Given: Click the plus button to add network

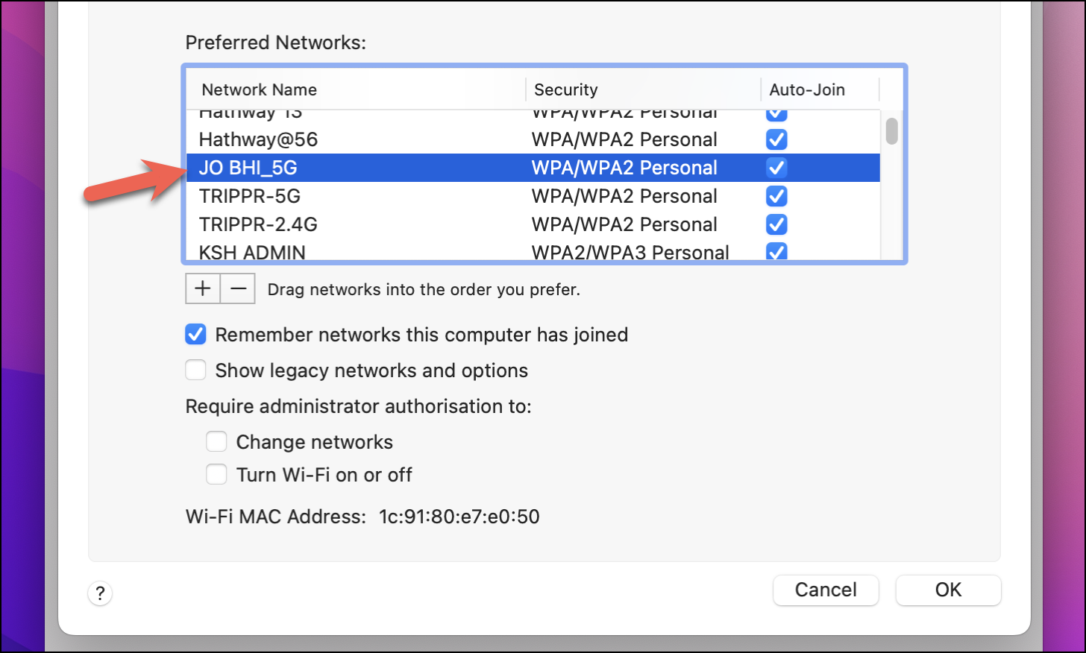Looking at the screenshot, I should [203, 288].
